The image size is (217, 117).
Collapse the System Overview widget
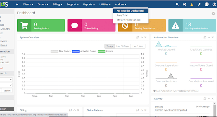[142, 37]
